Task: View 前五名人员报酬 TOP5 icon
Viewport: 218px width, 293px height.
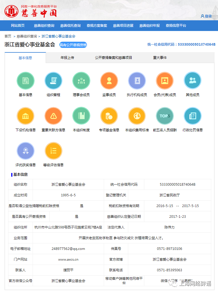Action: (x=165, y=116)
